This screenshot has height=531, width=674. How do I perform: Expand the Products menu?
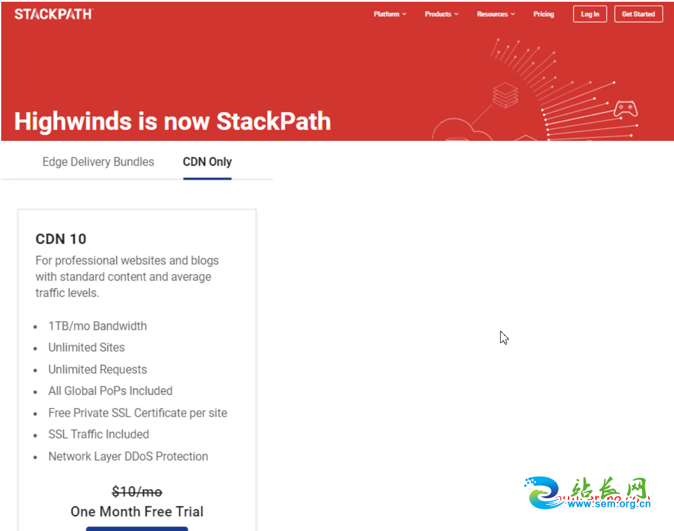pyautogui.click(x=442, y=14)
